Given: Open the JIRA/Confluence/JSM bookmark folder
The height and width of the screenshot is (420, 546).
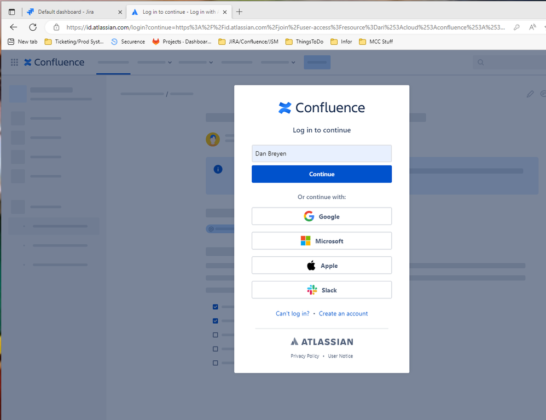Looking at the screenshot, I should click(x=248, y=42).
